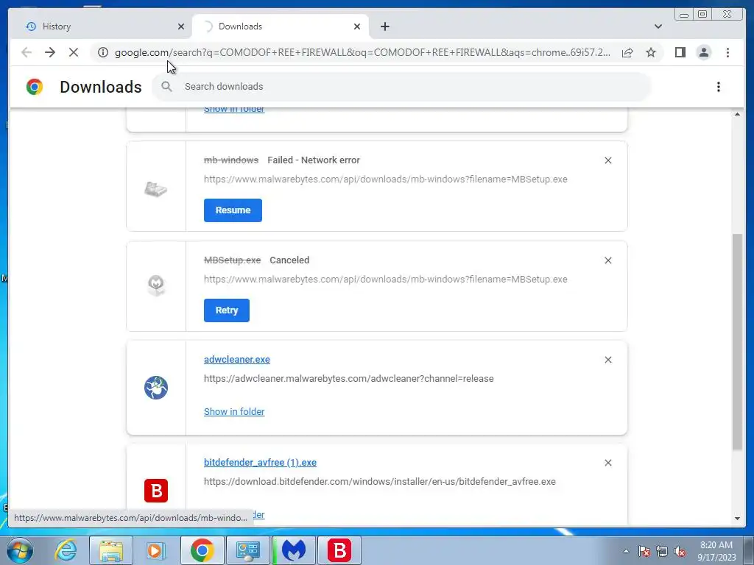Close the History tab
This screenshot has height=565, width=754.
coord(181,26)
